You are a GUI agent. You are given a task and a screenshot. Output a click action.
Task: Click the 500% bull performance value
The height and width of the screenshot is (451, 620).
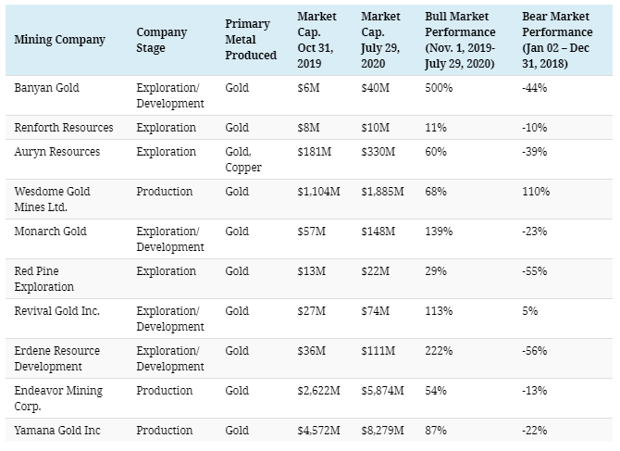[438, 87]
